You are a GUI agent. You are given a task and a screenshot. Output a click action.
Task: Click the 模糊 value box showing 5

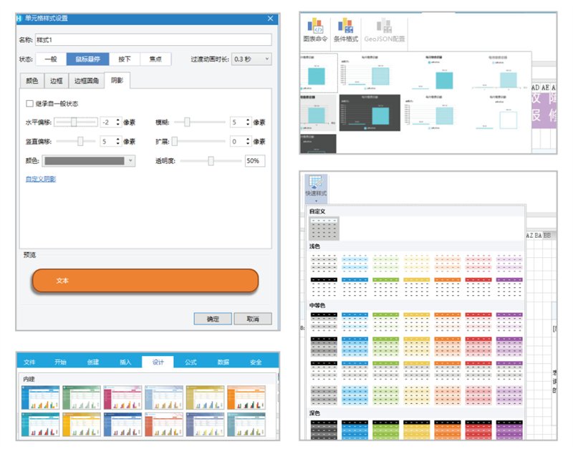(x=241, y=122)
